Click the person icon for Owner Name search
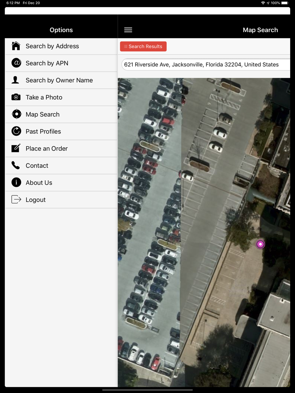Image resolution: width=295 pixels, height=393 pixels. 16,80
